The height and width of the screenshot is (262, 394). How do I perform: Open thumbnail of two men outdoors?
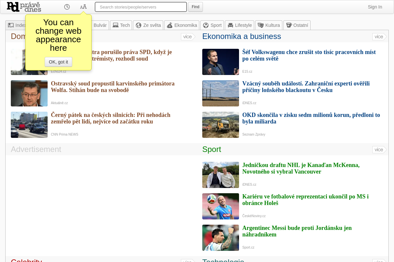coord(221,175)
